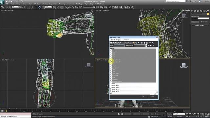Toggle Window/Crossing selection mode

tap(32, 7)
